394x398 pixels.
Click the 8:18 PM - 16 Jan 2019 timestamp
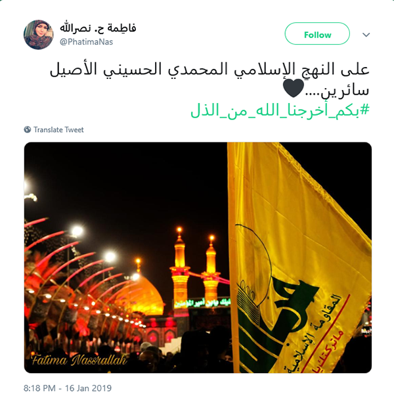tap(68, 388)
